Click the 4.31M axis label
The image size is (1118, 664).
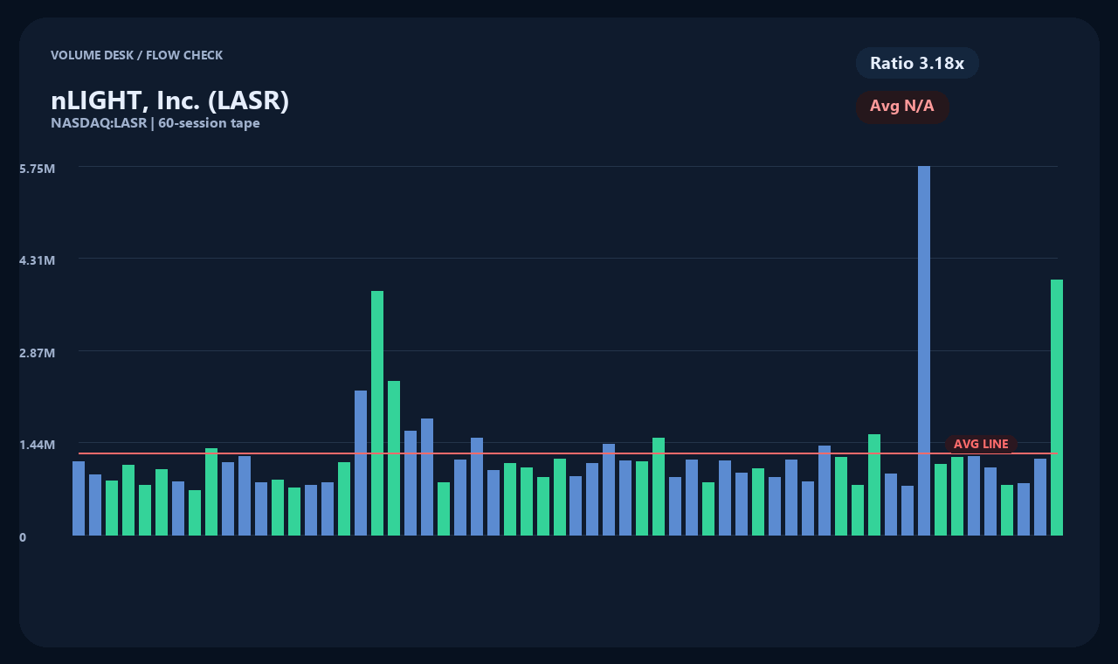tap(38, 260)
